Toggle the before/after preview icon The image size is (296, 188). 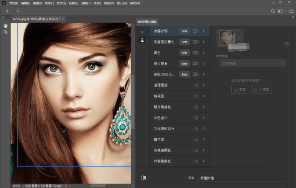pos(144,177)
